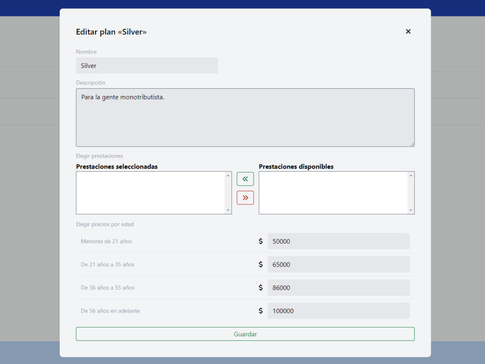Click up arrow of Prestaciones disponibles scrollbar
This screenshot has height=364, width=485.
click(411, 175)
